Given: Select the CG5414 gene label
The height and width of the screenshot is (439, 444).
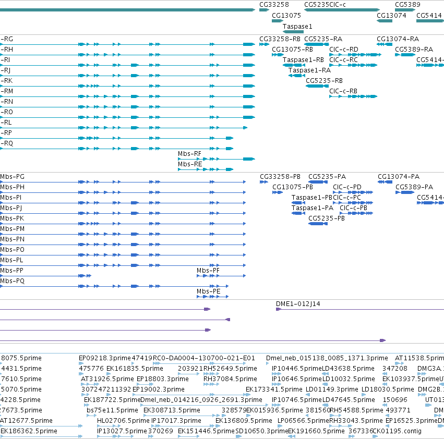Looking at the screenshot, I should point(429,15).
